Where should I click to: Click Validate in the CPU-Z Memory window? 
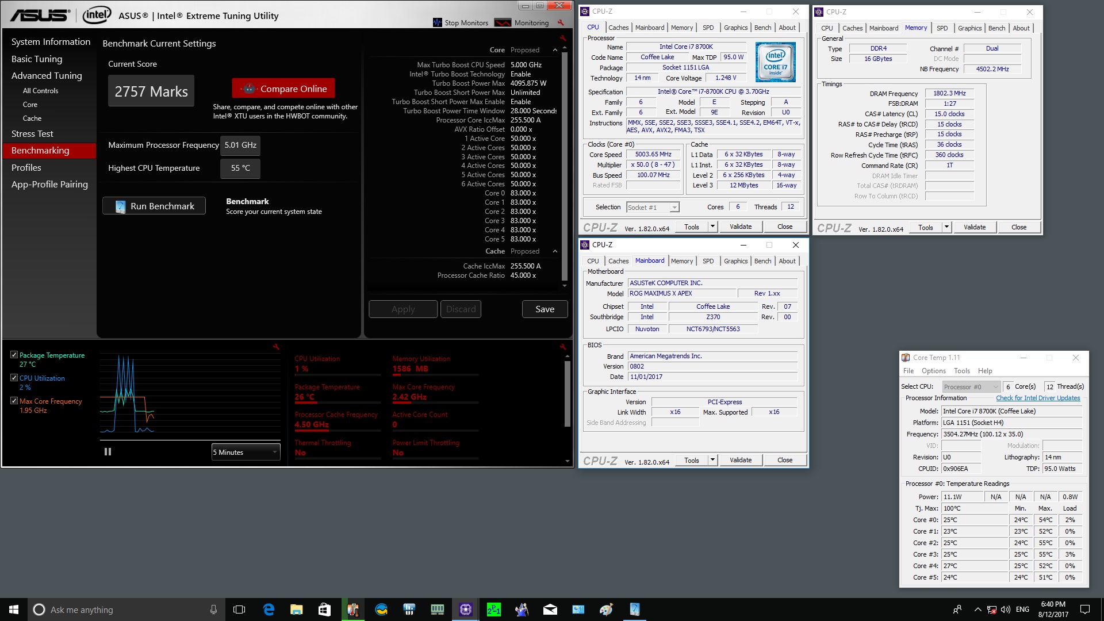coord(975,227)
